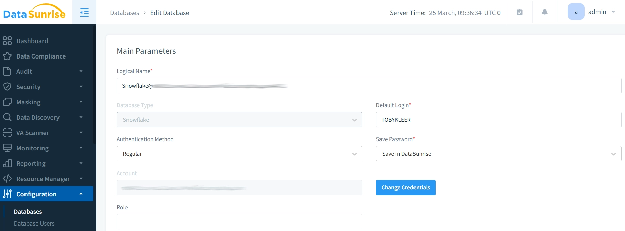Click the Data Compliance star icon
Screen dimensions: 625x231
click(7, 56)
